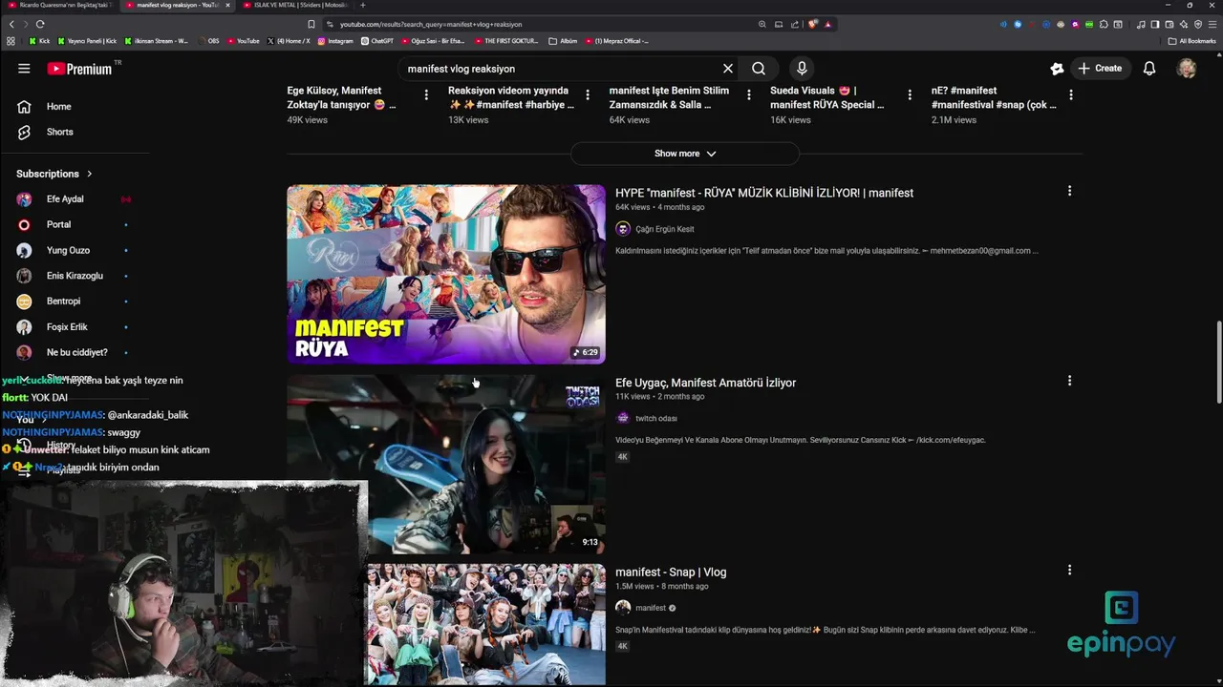The image size is (1223, 687).
Task: Open Çağrı Ergün Kesit channel avatar
Action: point(623,229)
